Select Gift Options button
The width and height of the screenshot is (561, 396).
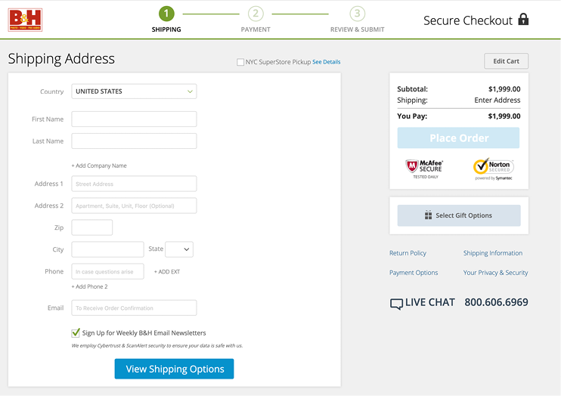coord(459,215)
